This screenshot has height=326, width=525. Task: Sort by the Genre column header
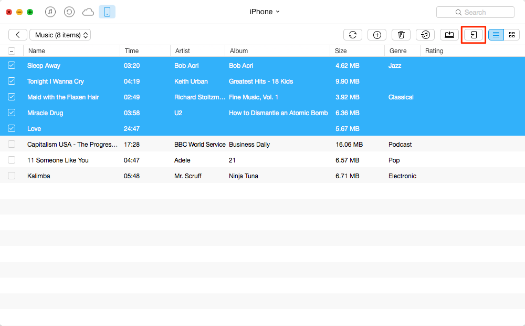pos(403,51)
